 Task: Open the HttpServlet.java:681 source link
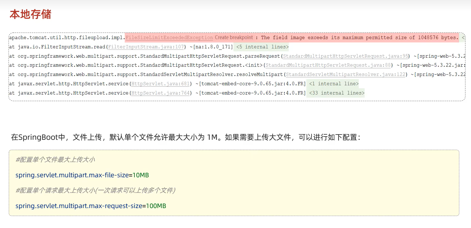click(x=161, y=84)
